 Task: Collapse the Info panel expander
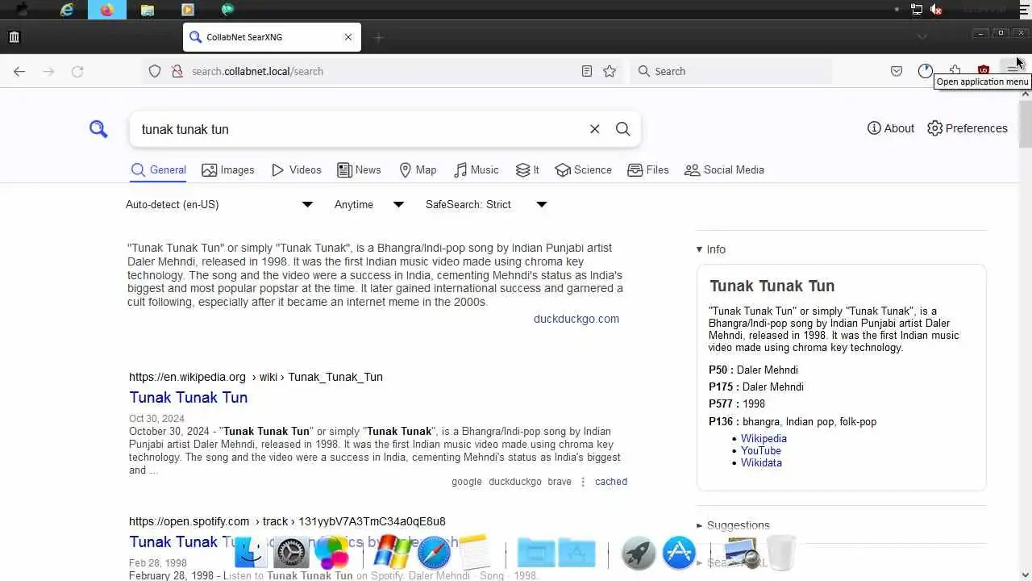[x=711, y=249]
